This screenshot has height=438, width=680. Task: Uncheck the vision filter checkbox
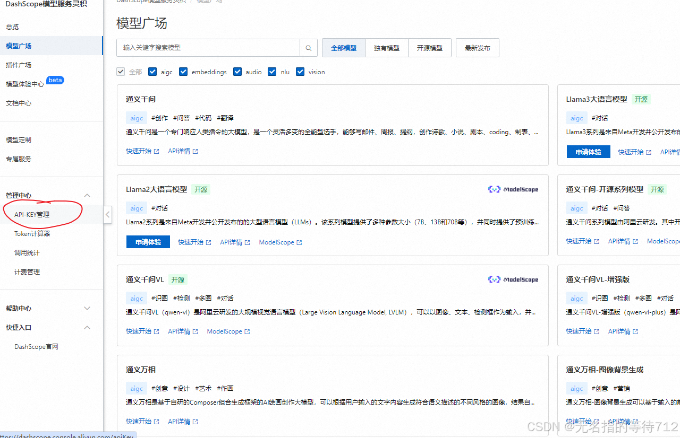[300, 72]
